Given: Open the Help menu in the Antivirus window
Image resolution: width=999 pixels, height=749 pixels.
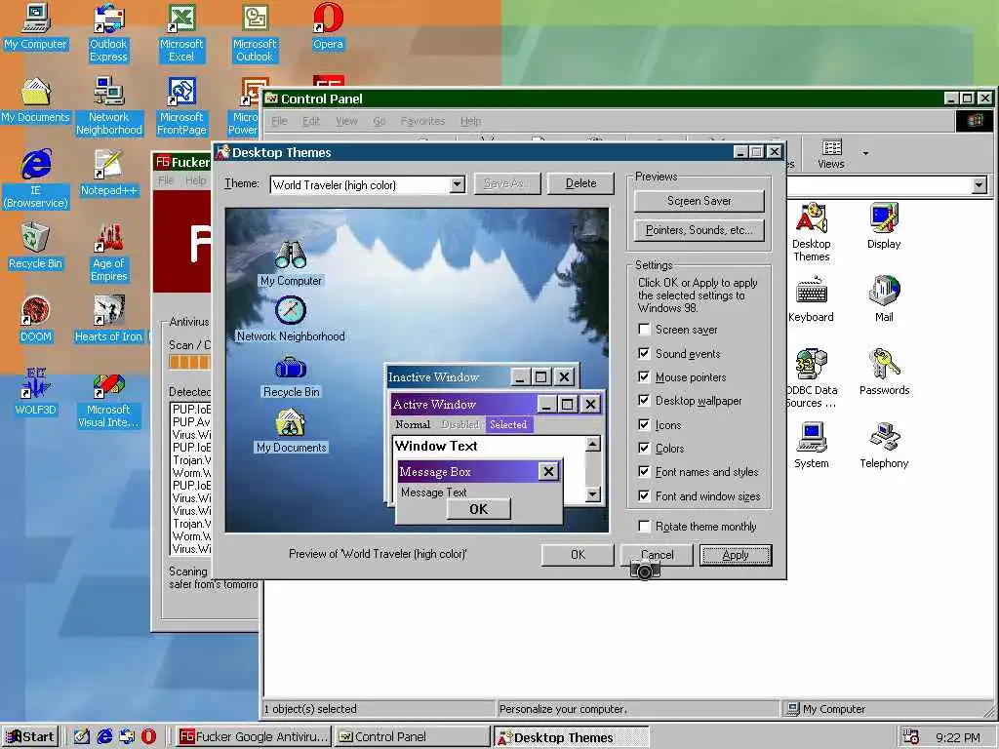Looking at the screenshot, I should tap(195, 180).
